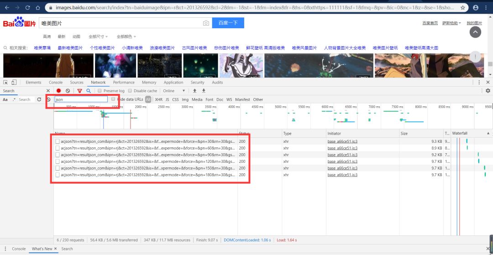Stop recording network log red button
This screenshot has height=255, width=493.
click(58, 91)
